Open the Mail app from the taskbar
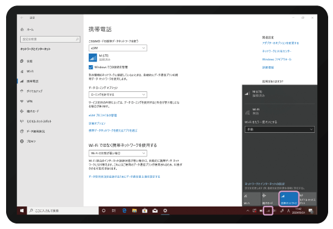The width and height of the screenshot is (333, 229). click(155, 211)
